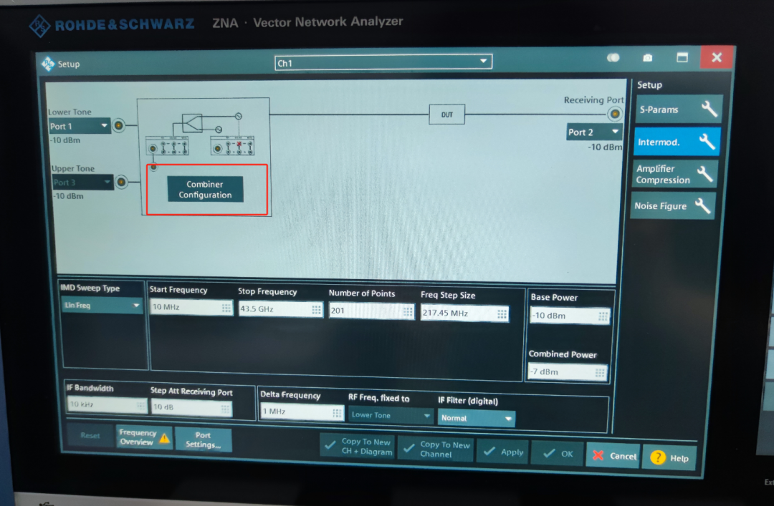The image size is (774, 506).
Task: Click the Combined Power field showing -7 dBm
Action: (x=568, y=372)
